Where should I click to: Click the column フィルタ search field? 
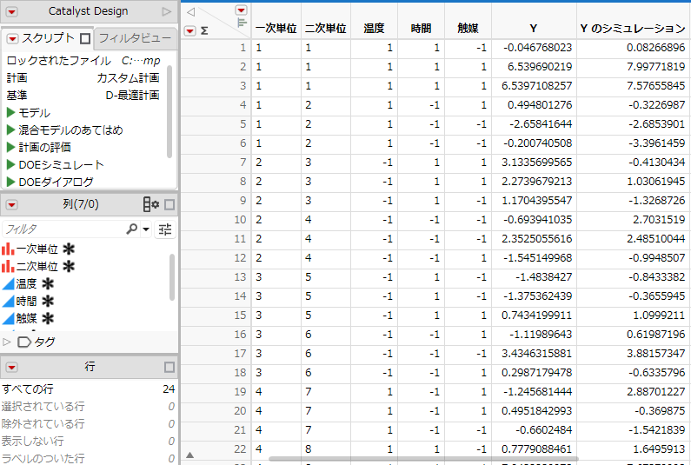64,229
